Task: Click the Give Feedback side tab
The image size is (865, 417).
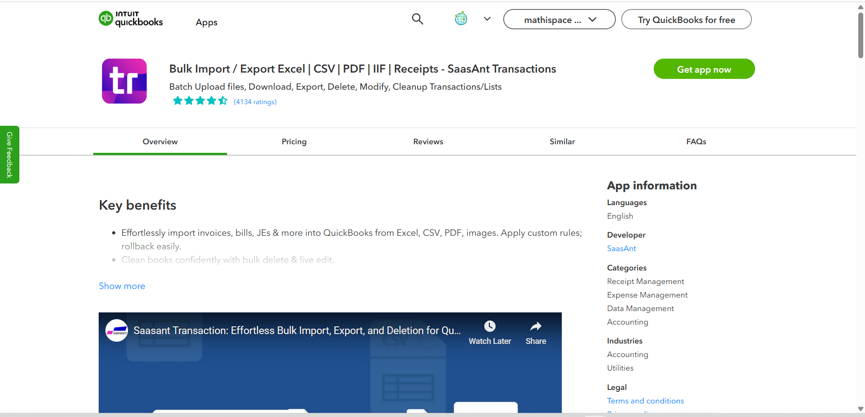Action: click(x=9, y=155)
